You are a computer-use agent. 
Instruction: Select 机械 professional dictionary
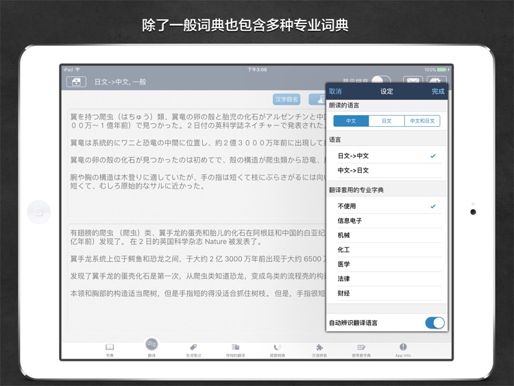point(387,235)
